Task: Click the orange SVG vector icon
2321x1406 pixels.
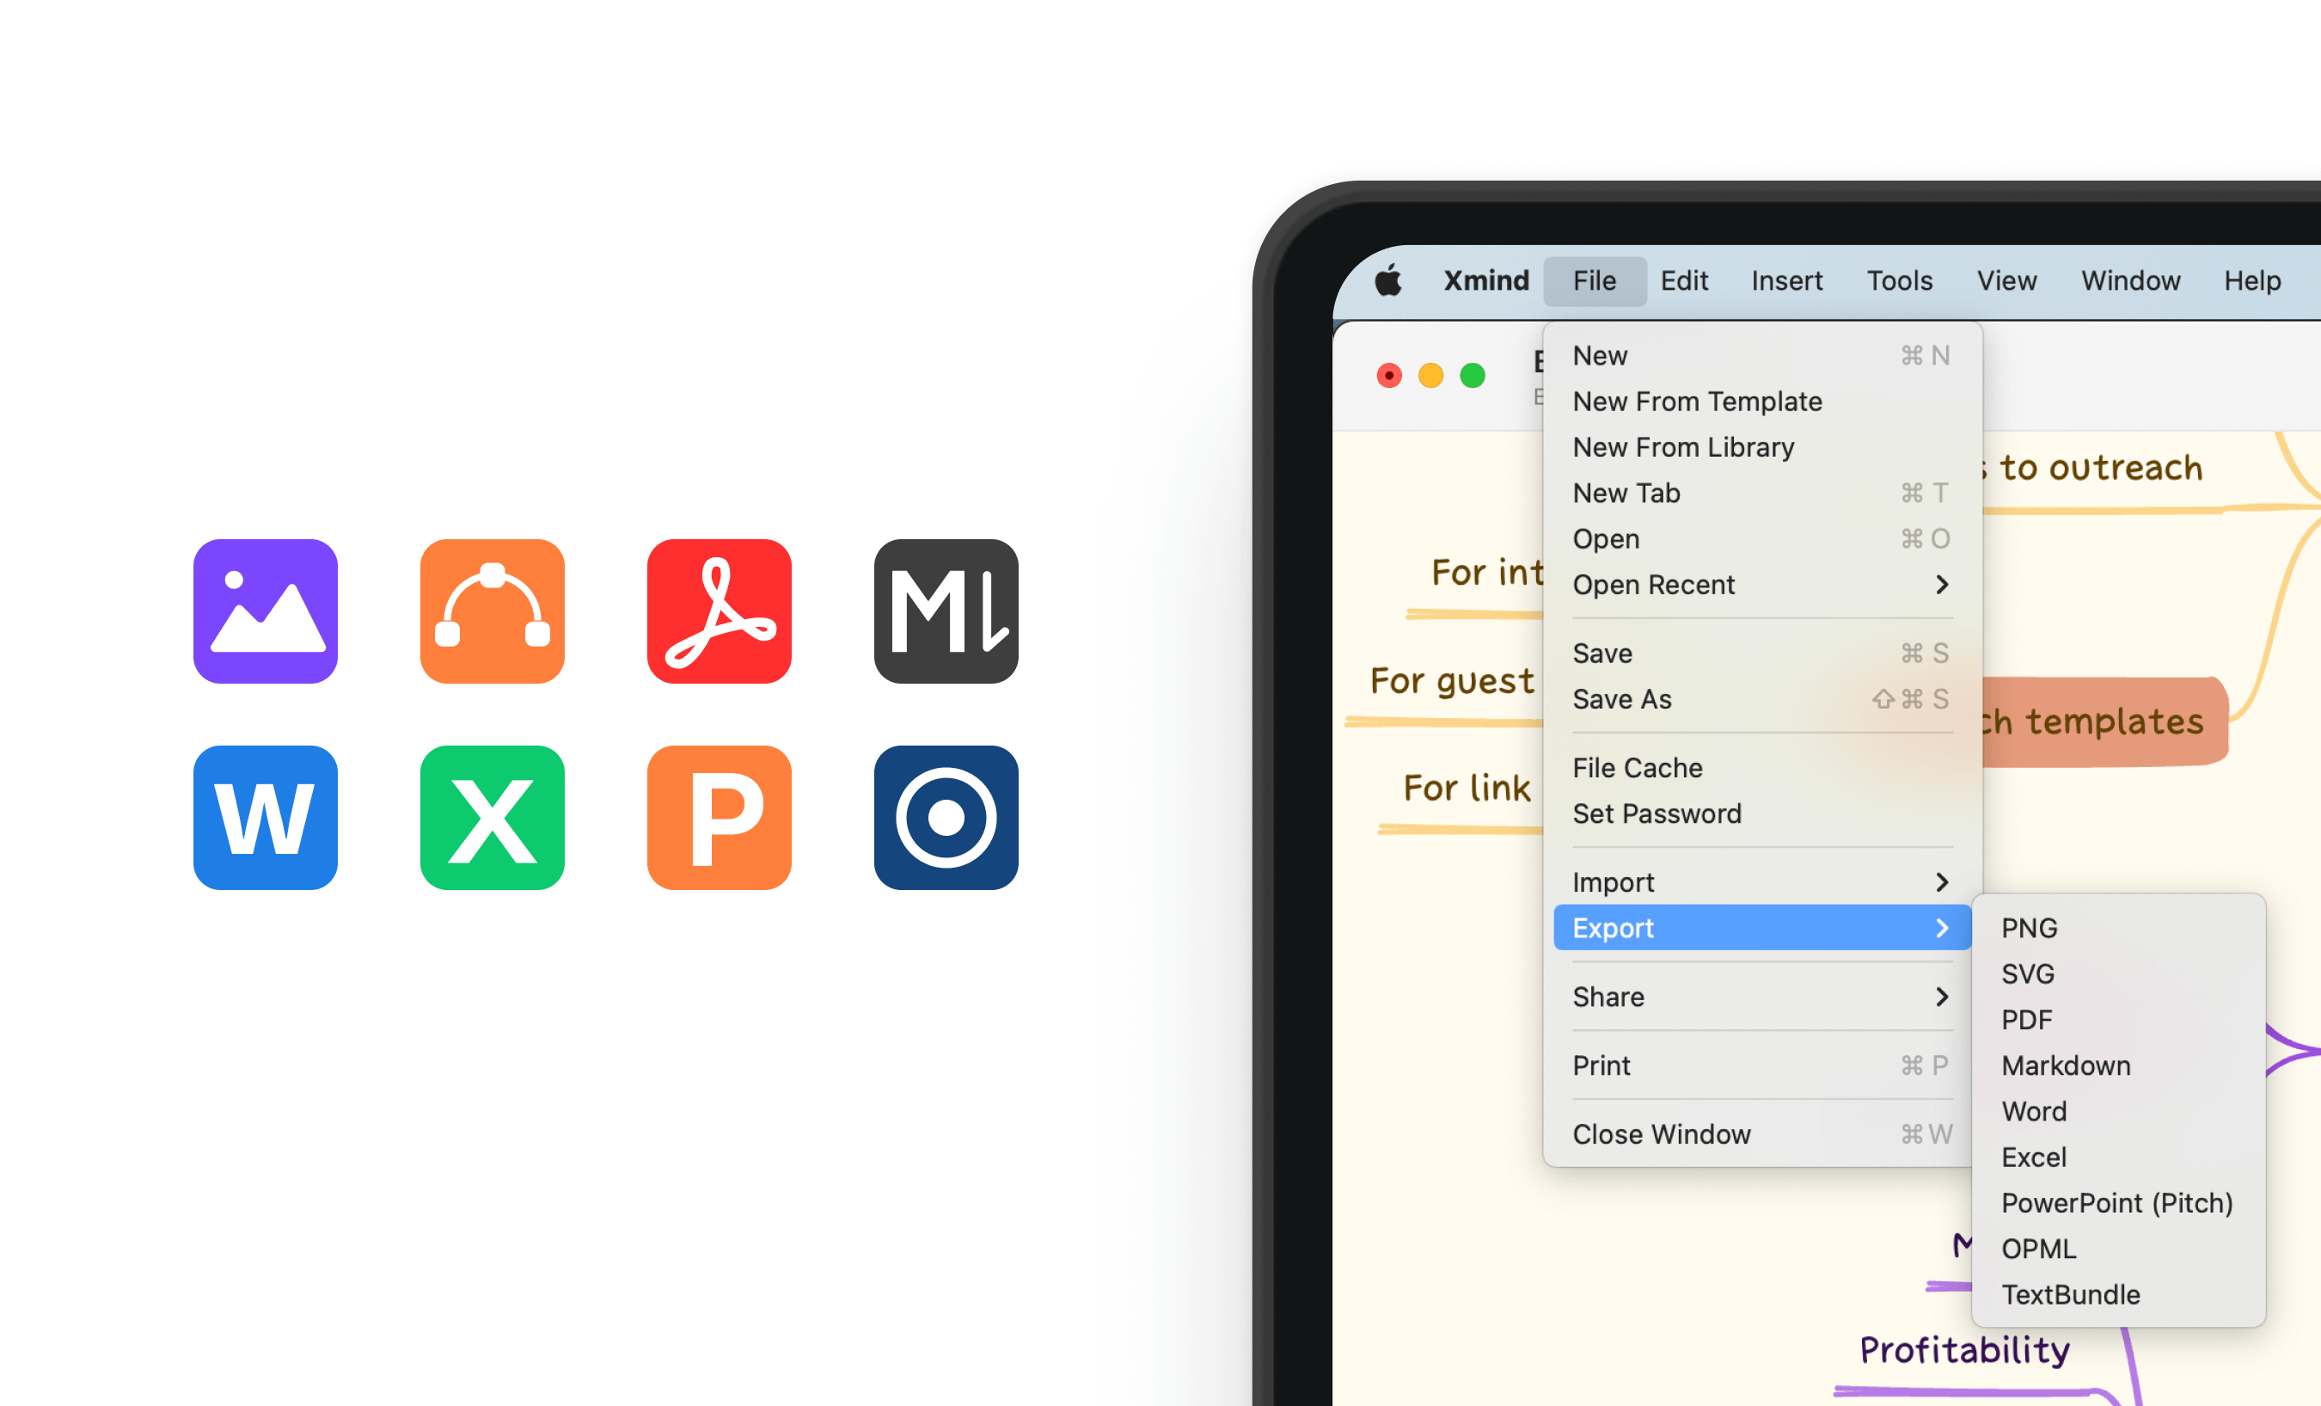Action: pyautogui.click(x=493, y=611)
